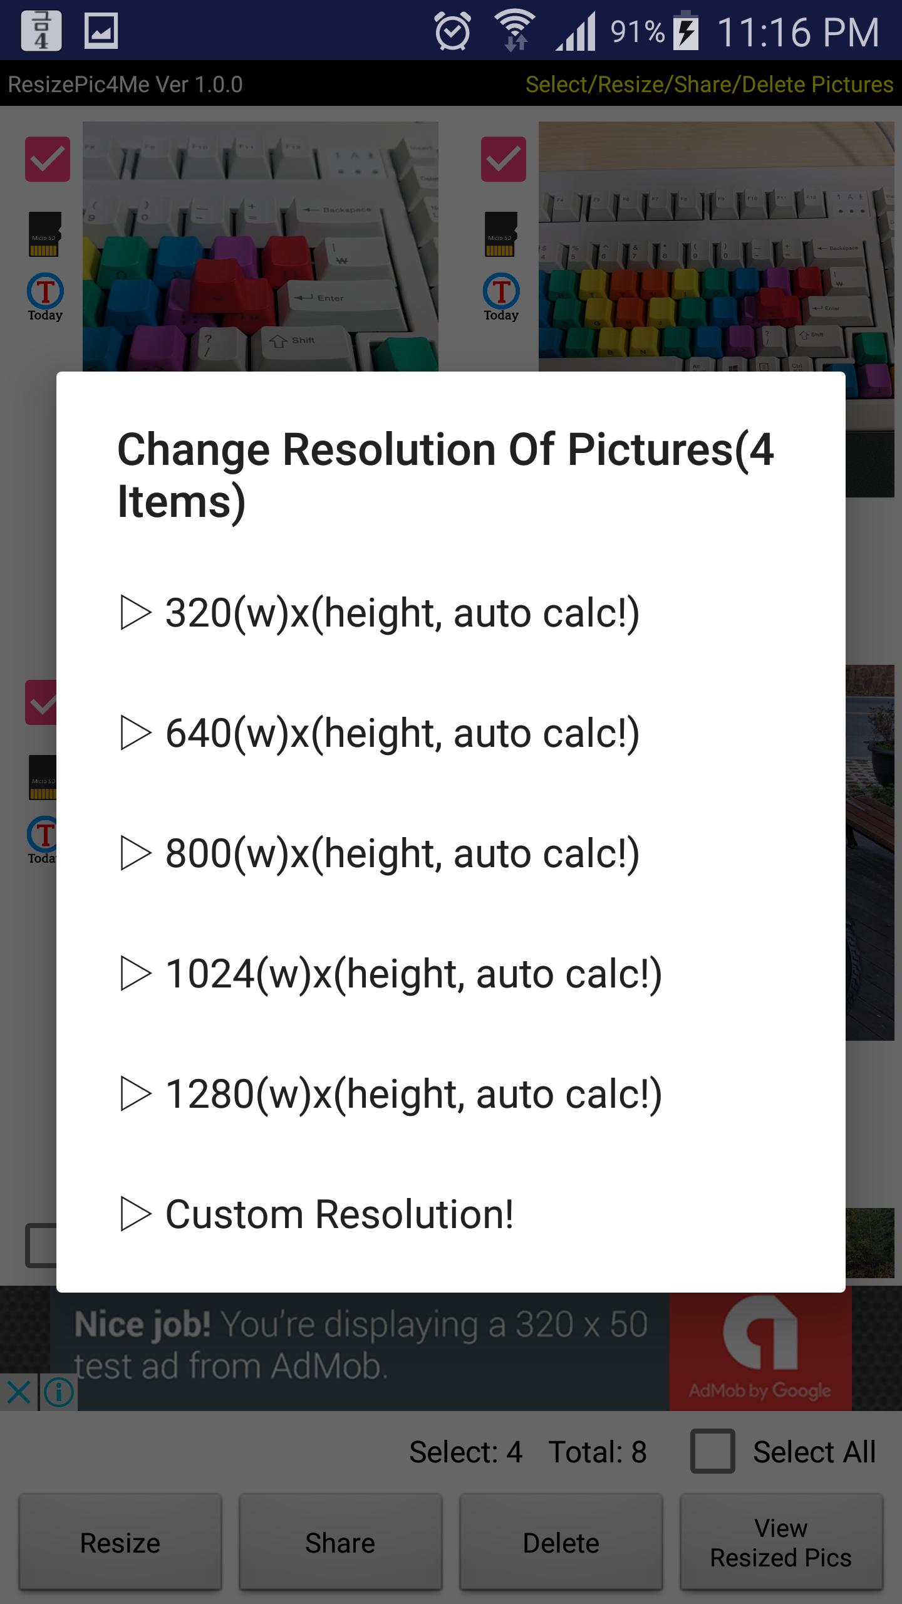Tap the AdMob by Google logo
The width and height of the screenshot is (902, 1604).
click(x=760, y=1352)
